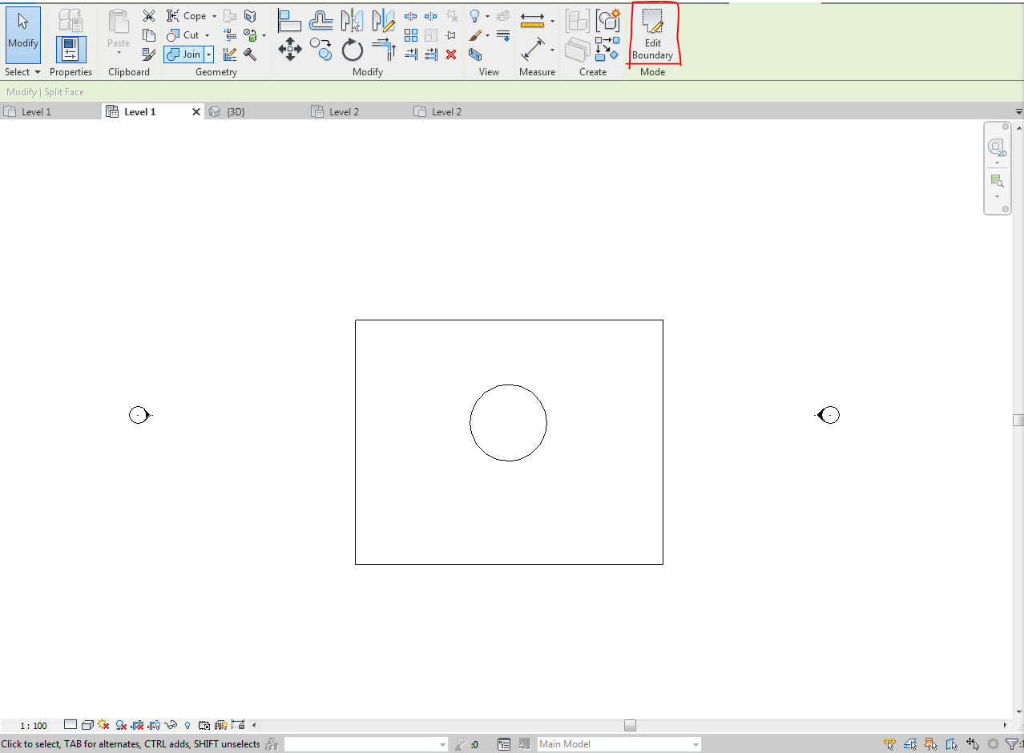Select the Split with Gap tool
The width and height of the screenshot is (1024, 753).
point(431,16)
